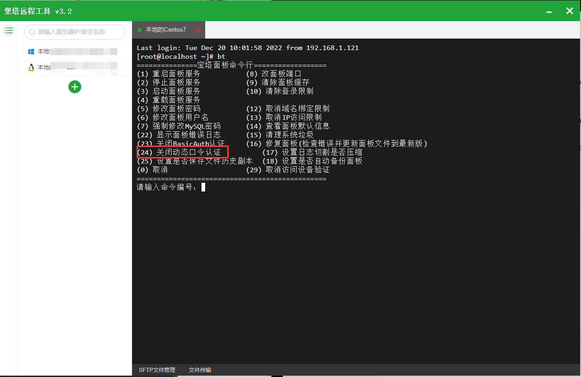Click terminal text (17) 设置日志切割是否压缩

(x=312, y=152)
